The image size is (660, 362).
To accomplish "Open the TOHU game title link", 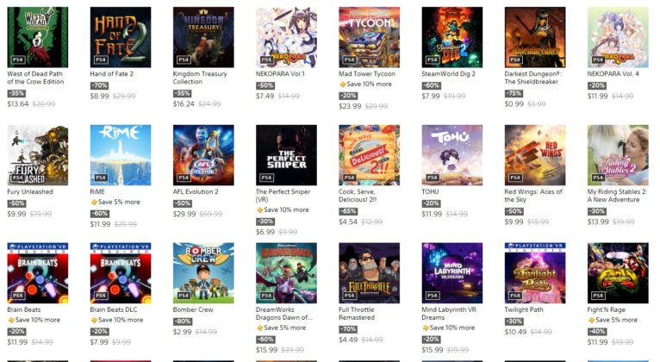I will pos(432,191).
